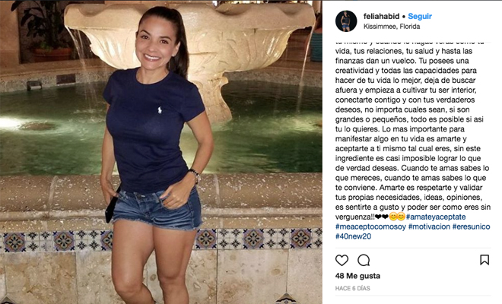Click Seguir to follow the account
502x304 pixels.
click(420, 16)
